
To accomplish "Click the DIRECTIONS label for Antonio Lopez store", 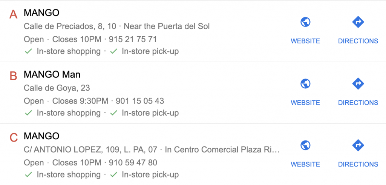I will pos(358,164).
